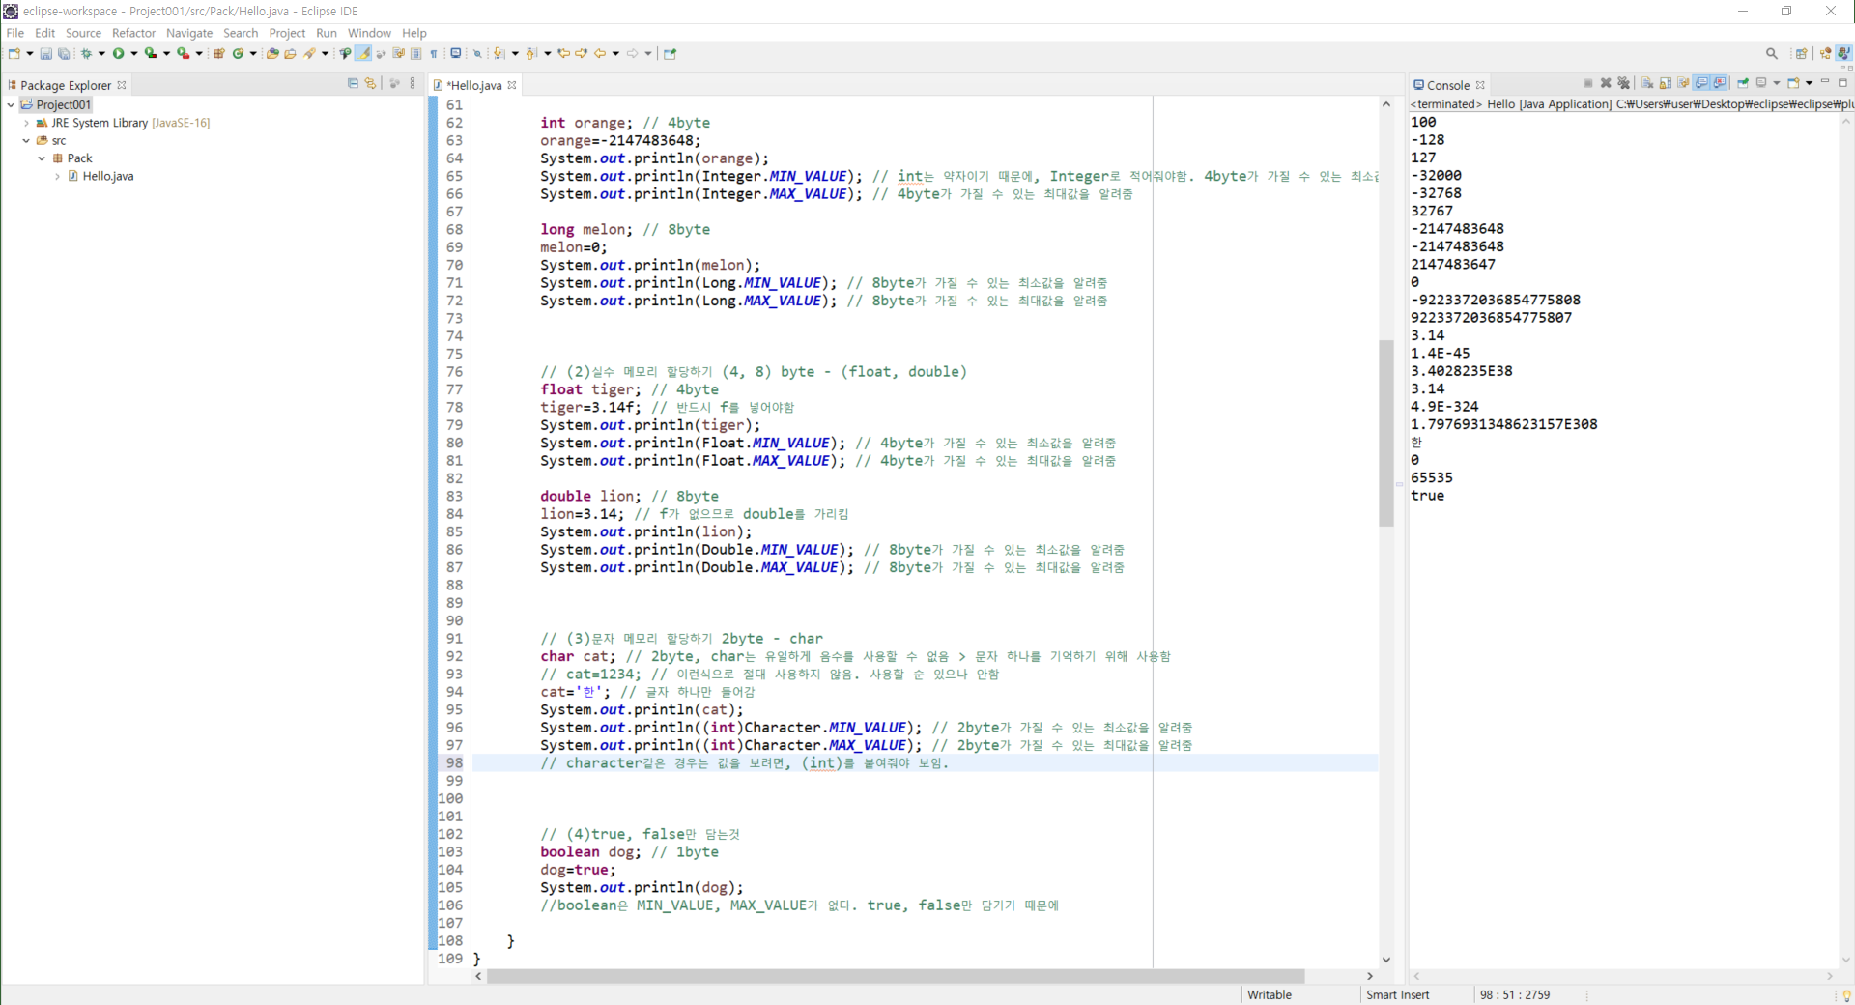Open the Debug button dropdown arrow
This screenshot has height=1005, width=1855.
click(101, 54)
